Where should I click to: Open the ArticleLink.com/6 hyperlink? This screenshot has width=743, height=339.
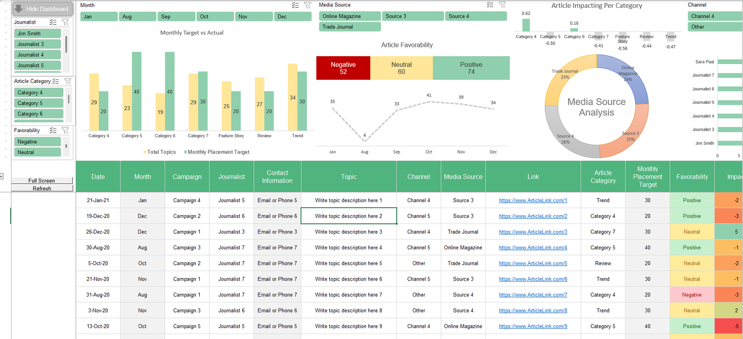[533, 279]
